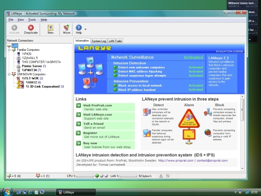This screenshot has height=196, width=261.
Task: Open dropdown arrow next to Help
Action: click(x=86, y=29)
